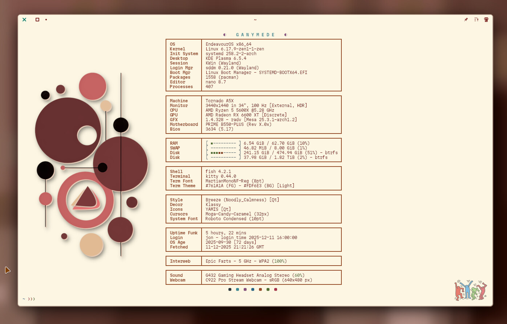507x324 pixels.
Task: Click the pin window icon in title bar
Action: tap(466, 20)
